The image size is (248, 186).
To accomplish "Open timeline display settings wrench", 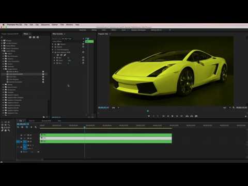I will pos(36,127).
